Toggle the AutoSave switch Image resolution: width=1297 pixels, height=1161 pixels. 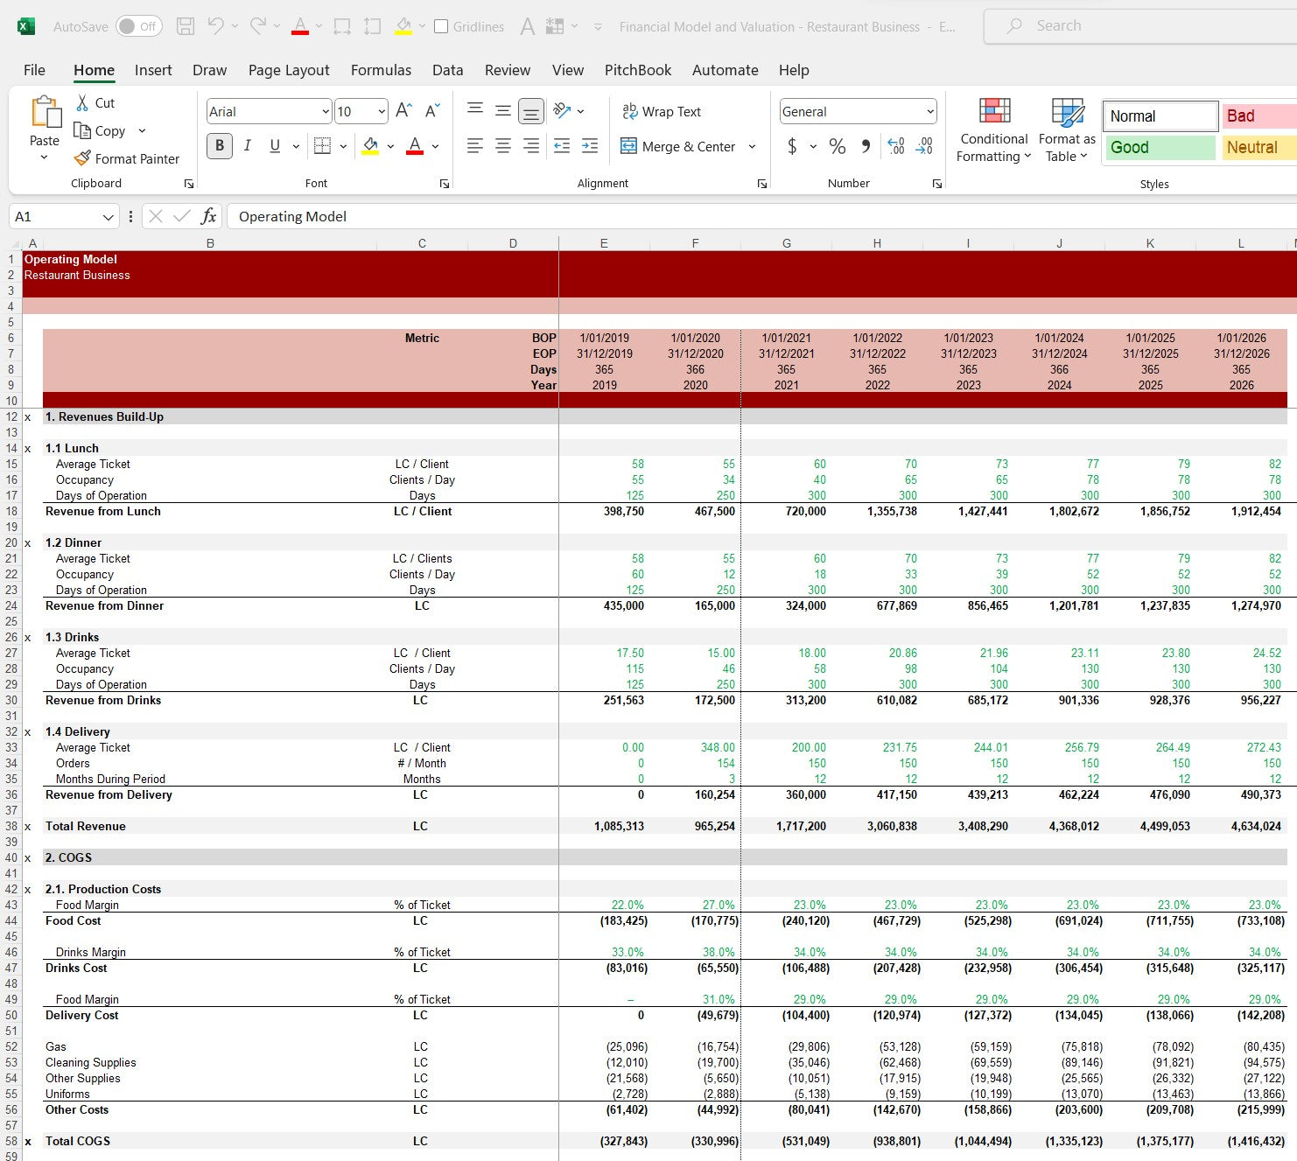137,26
